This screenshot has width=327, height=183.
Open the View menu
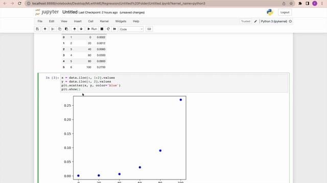[64, 21]
